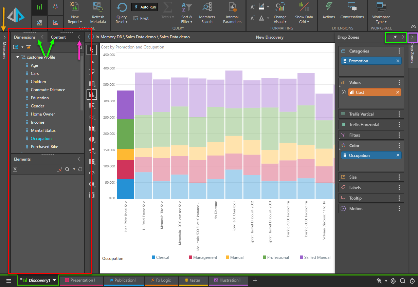This screenshot has height=287, width=418.
Task: Collapse the customerProfile tree node
Action: pyautogui.click(x=18, y=57)
